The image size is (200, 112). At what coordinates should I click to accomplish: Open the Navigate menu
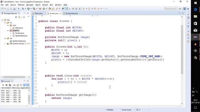click(30, 5)
